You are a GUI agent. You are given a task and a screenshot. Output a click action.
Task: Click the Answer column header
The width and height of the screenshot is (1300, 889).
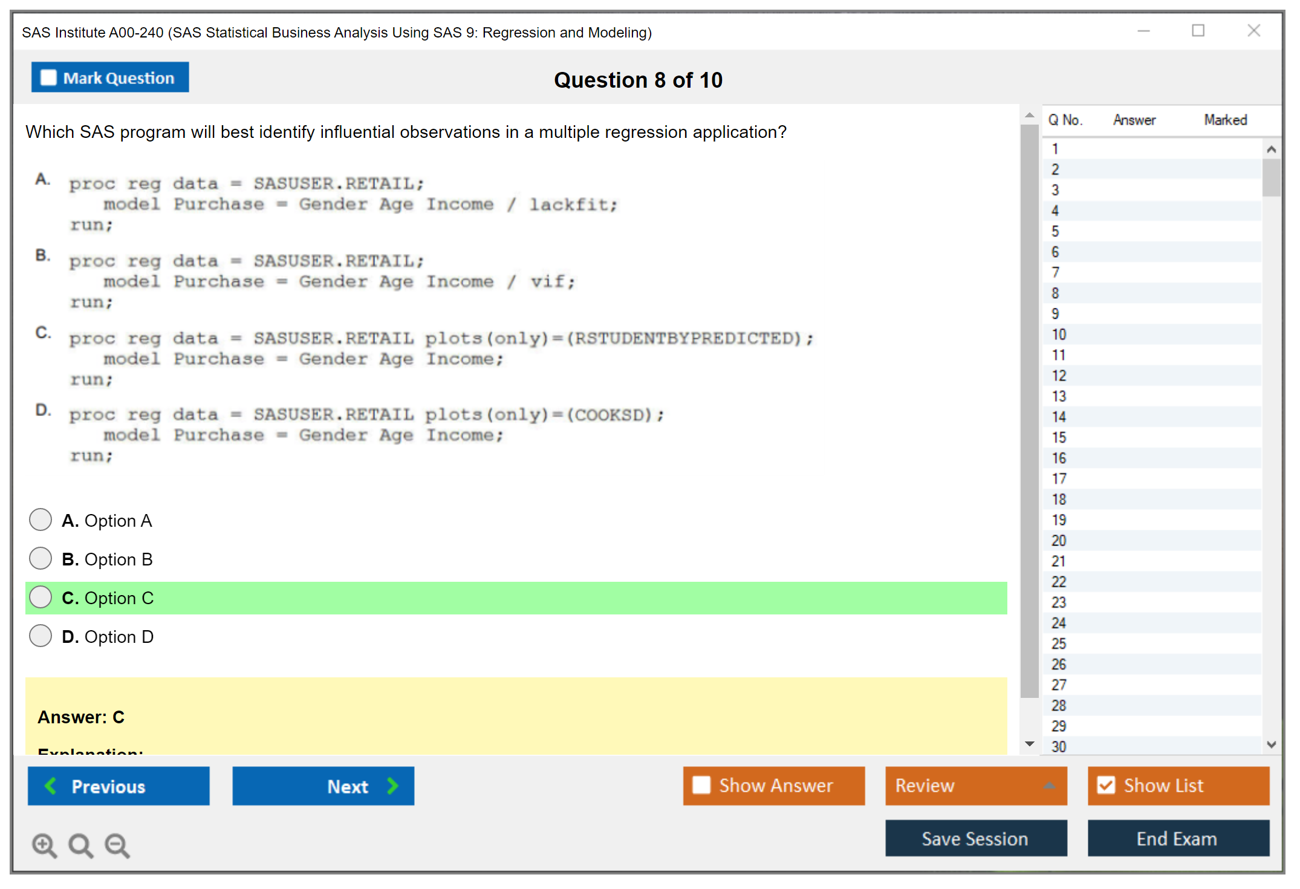coord(1134,120)
